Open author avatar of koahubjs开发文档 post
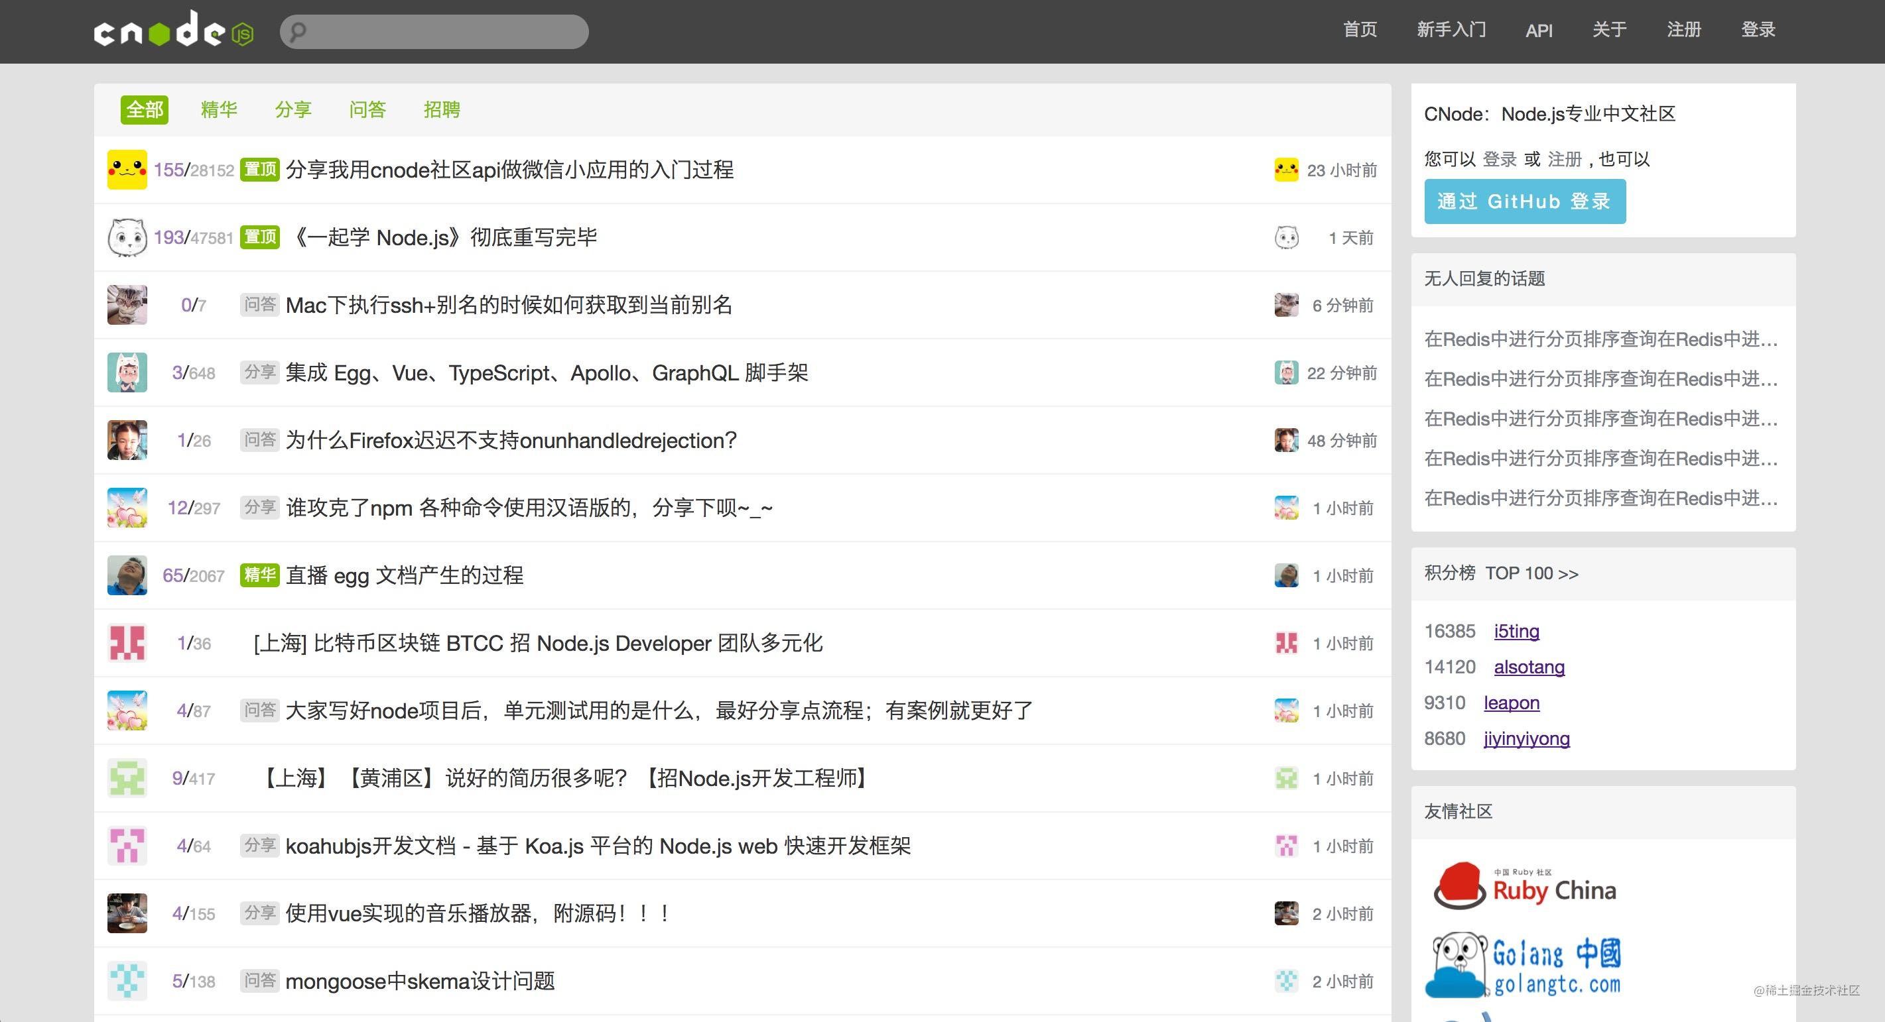This screenshot has height=1022, width=1885. tap(127, 846)
